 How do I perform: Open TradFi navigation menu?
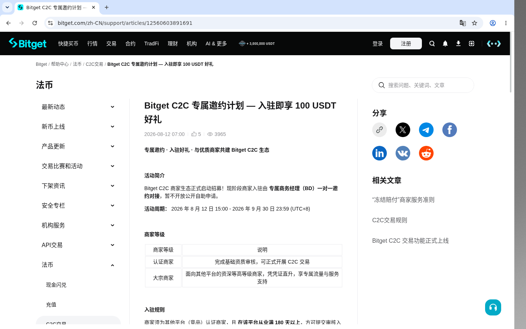tap(152, 44)
